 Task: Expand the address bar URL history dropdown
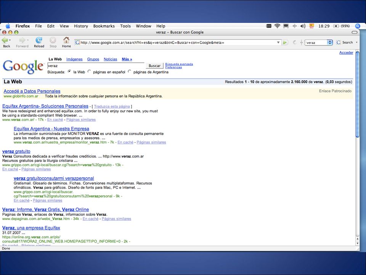tap(278, 42)
